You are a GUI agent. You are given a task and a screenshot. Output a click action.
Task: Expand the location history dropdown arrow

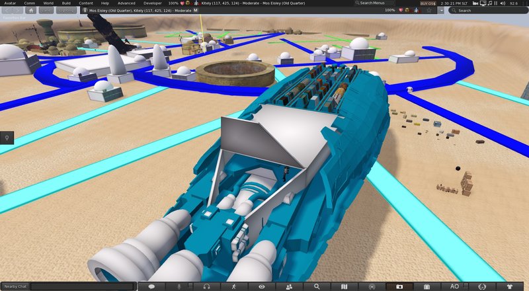tap(441, 11)
